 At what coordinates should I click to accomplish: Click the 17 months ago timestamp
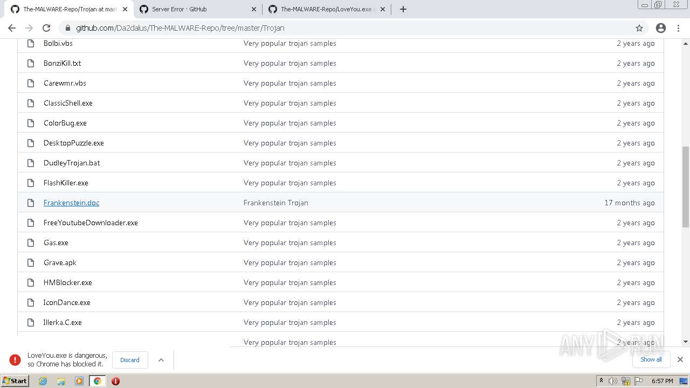click(x=630, y=203)
